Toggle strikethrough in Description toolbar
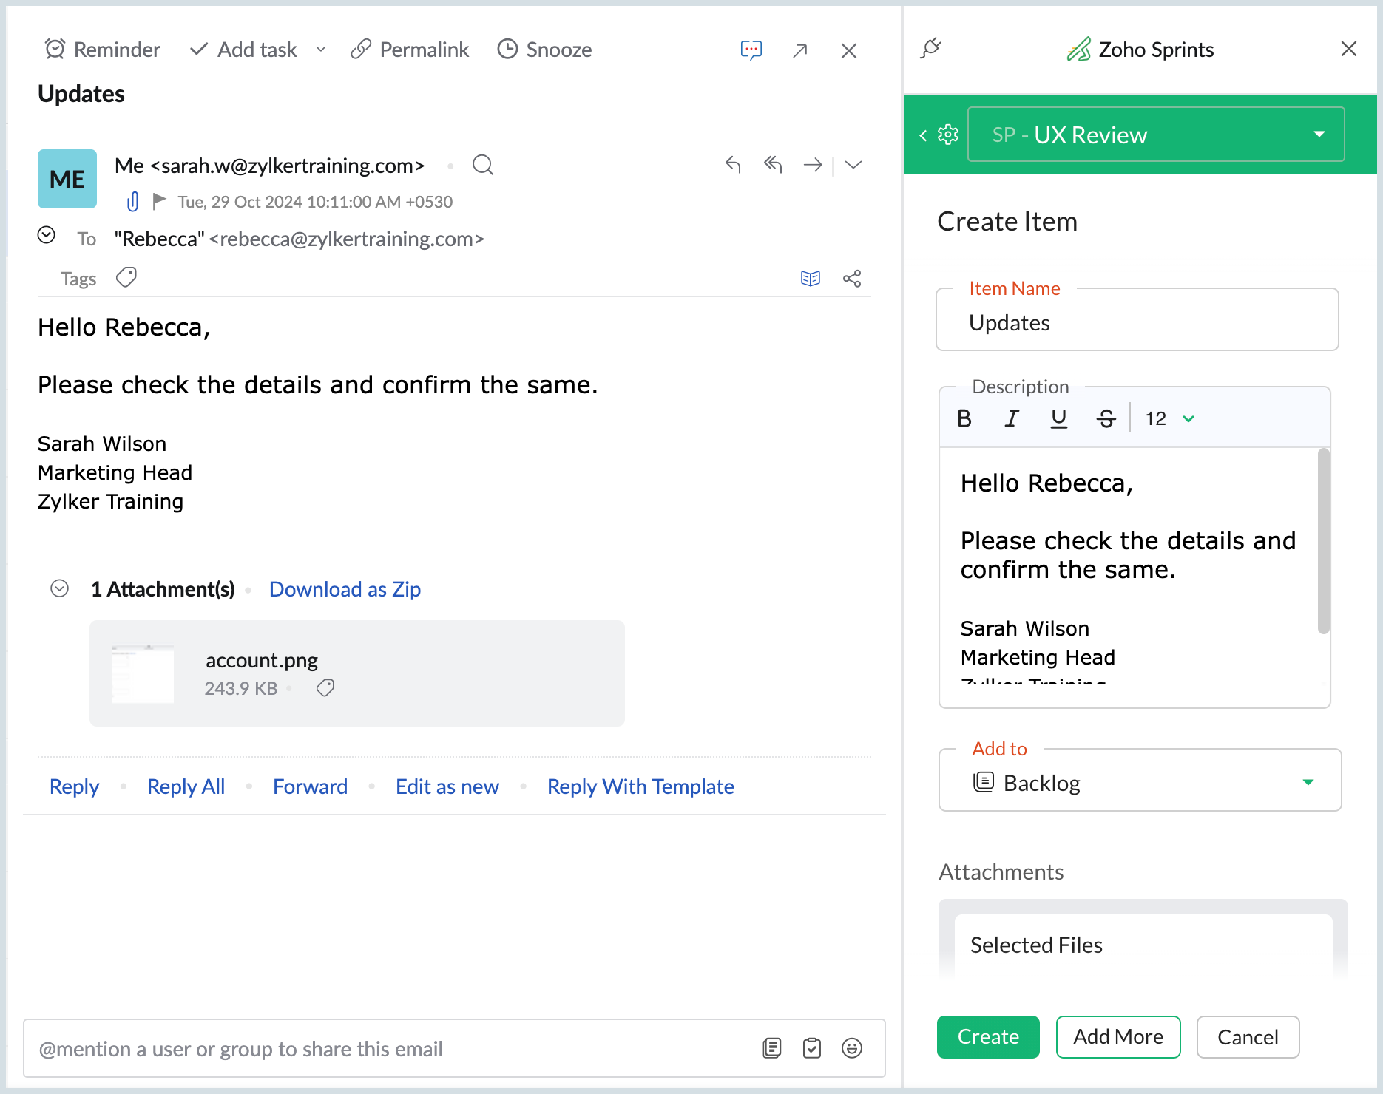 1106,418
